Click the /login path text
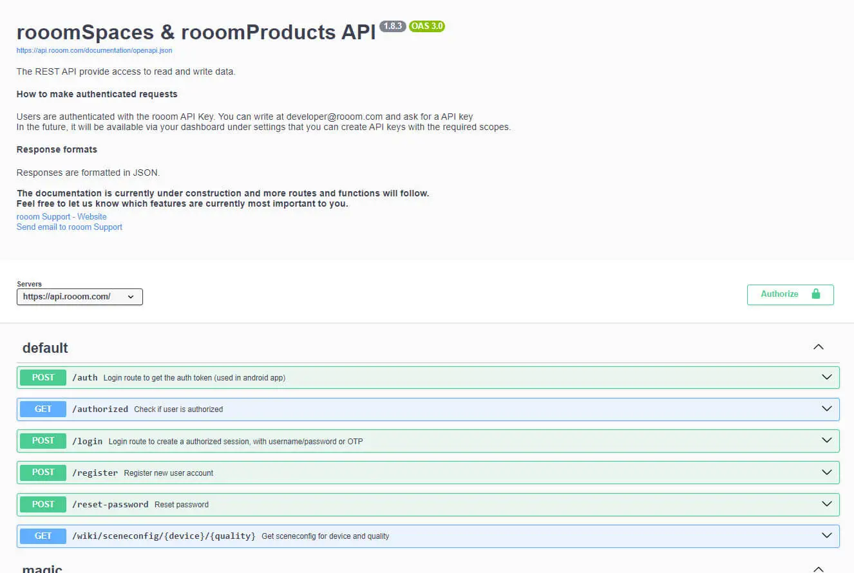Viewport: 854px width, 573px height. pos(88,441)
